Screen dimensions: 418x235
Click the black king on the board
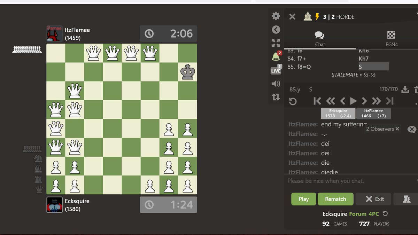(187, 72)
